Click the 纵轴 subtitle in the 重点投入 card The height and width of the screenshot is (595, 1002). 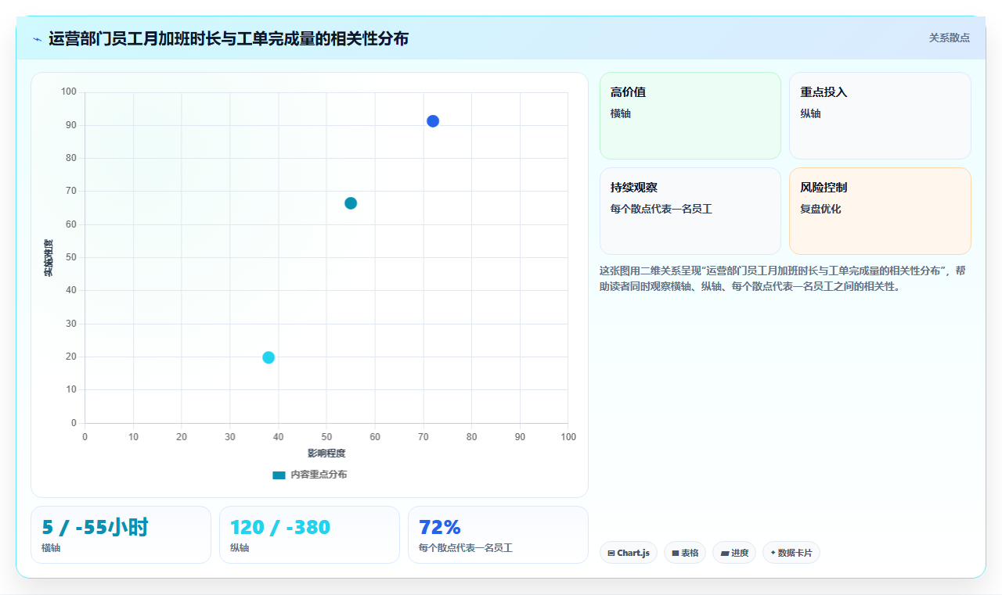(810, 113)
